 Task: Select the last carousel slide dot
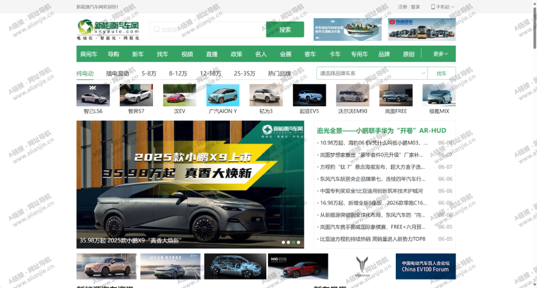pyautogui.click(x=299, y=242)
